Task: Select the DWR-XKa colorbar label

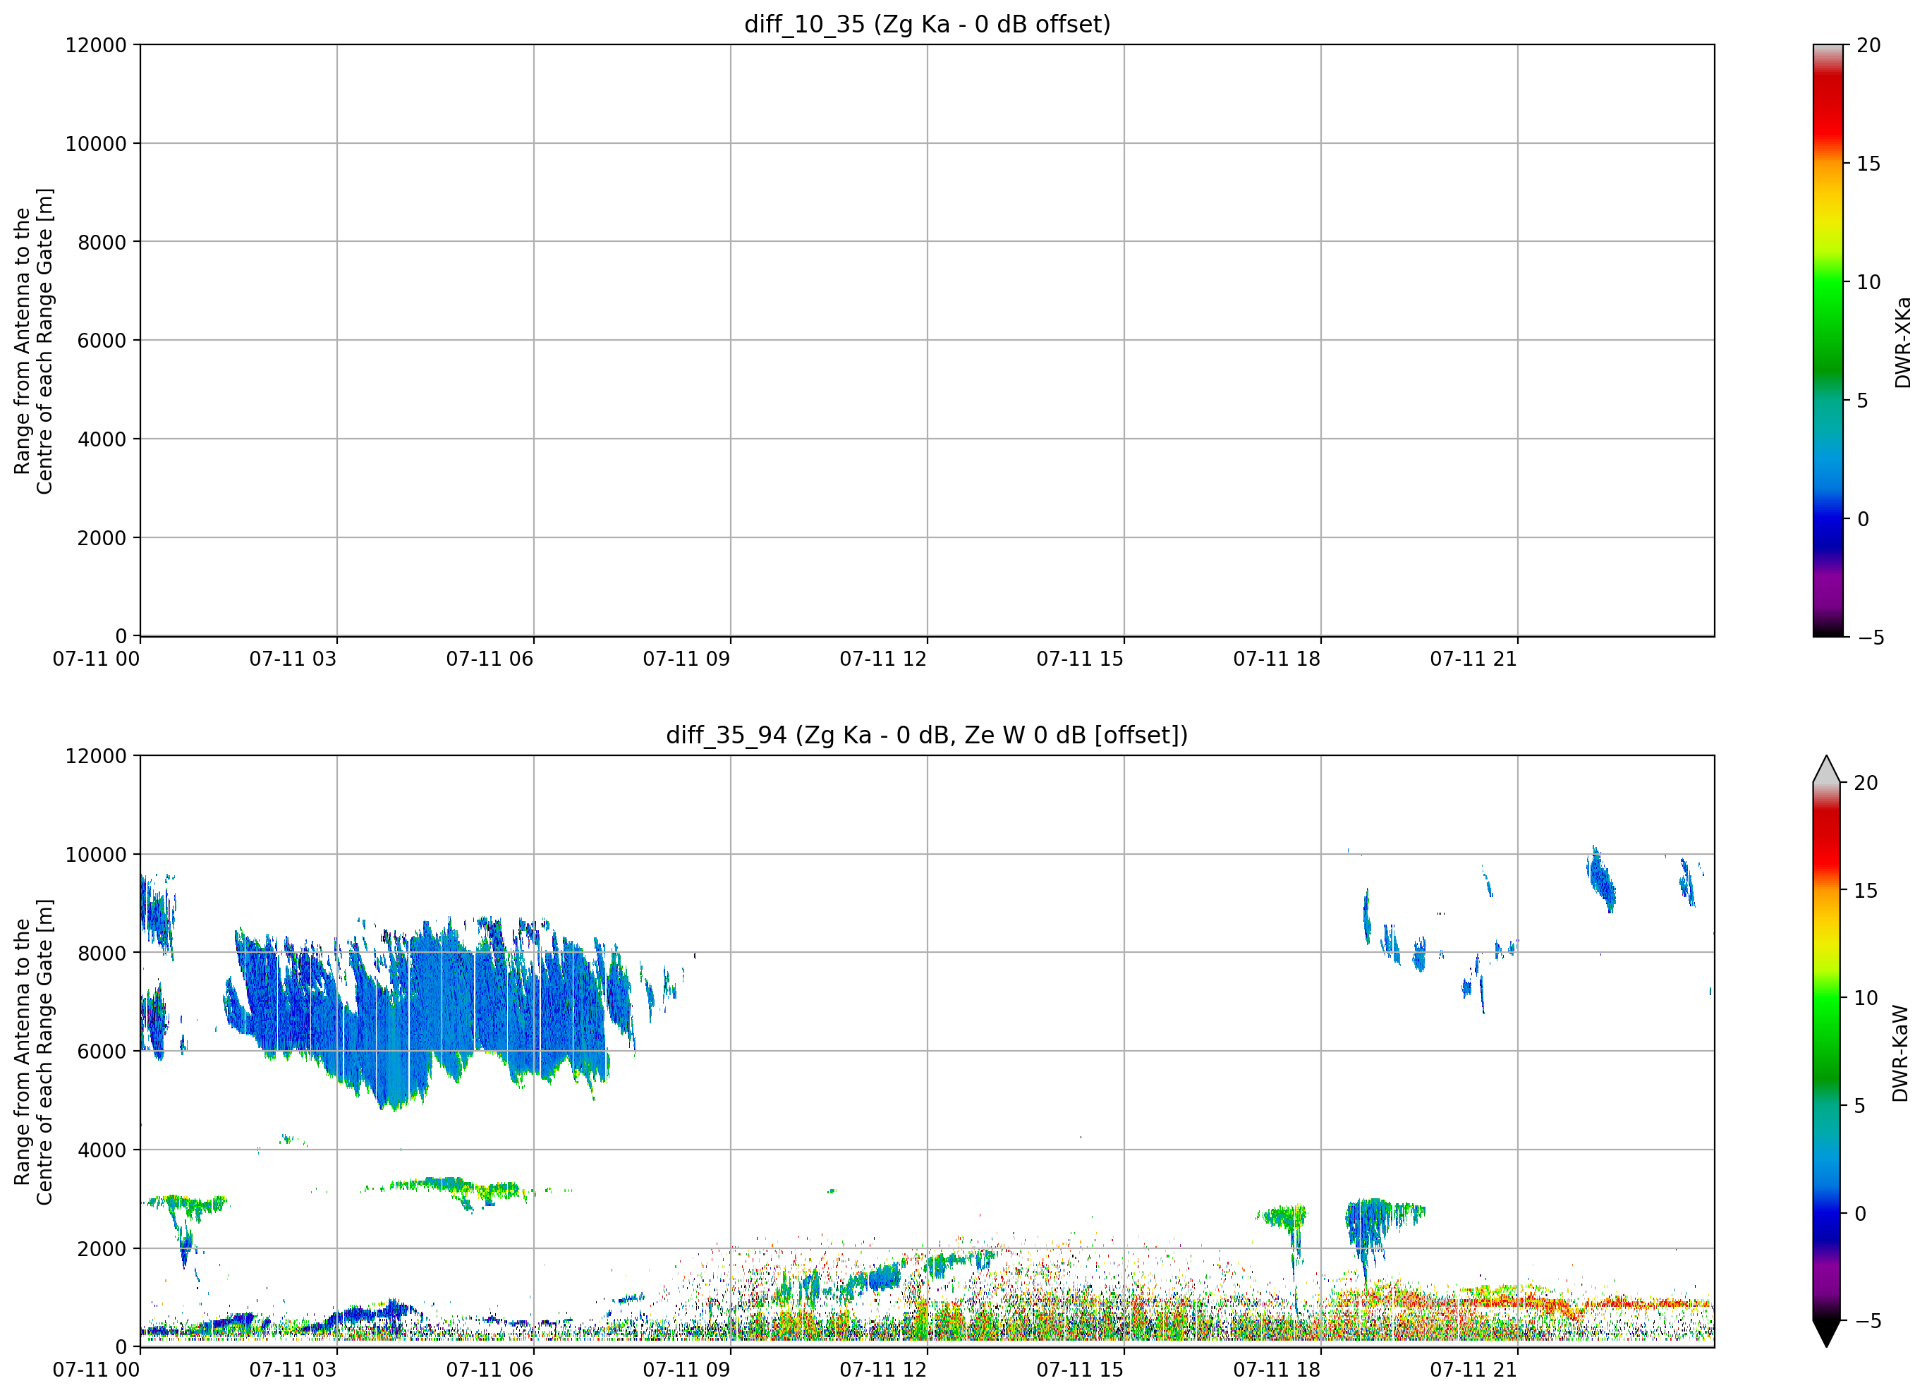Action: [1902, 341]
